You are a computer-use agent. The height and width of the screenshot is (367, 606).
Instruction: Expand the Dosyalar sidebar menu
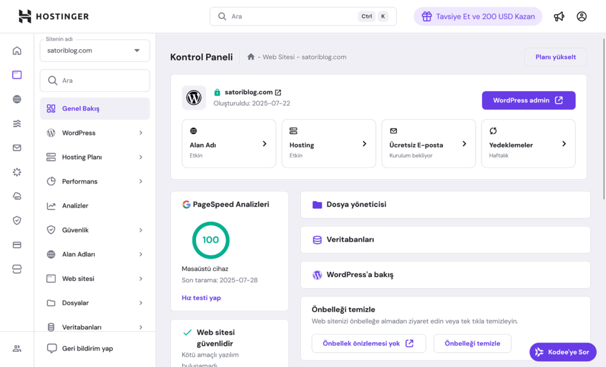(95, 303)
